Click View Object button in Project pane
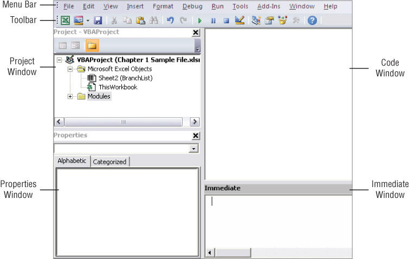Screen dimensions: 409x259 pyautogui.click(x=75, y=45)
